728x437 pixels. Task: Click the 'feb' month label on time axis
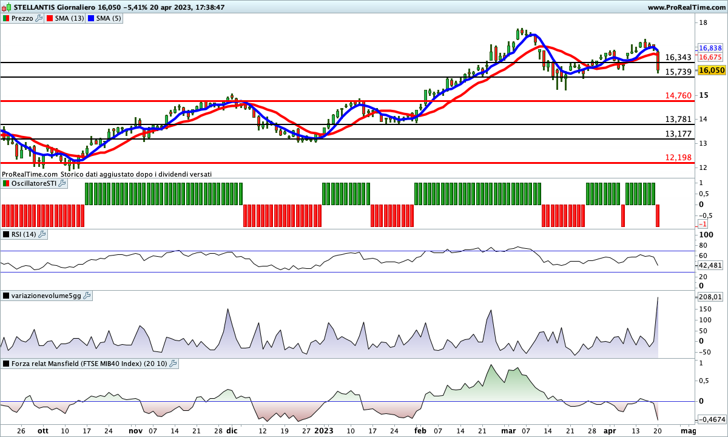(420, 430)
